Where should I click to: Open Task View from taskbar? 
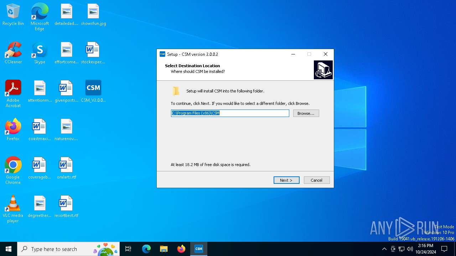128,249
